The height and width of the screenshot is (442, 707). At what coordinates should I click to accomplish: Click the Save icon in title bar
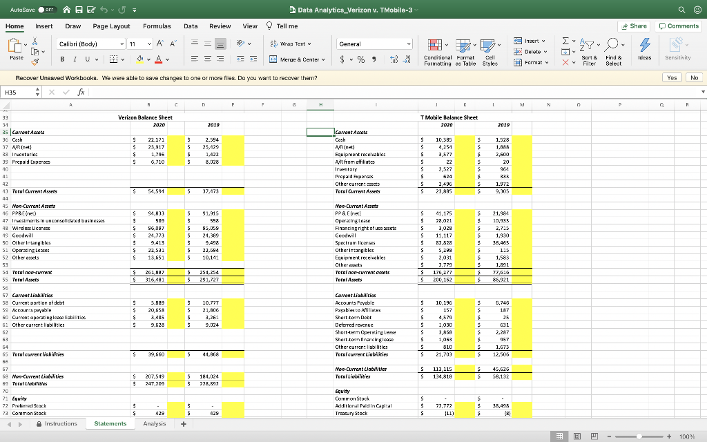[x=79, y=10]
